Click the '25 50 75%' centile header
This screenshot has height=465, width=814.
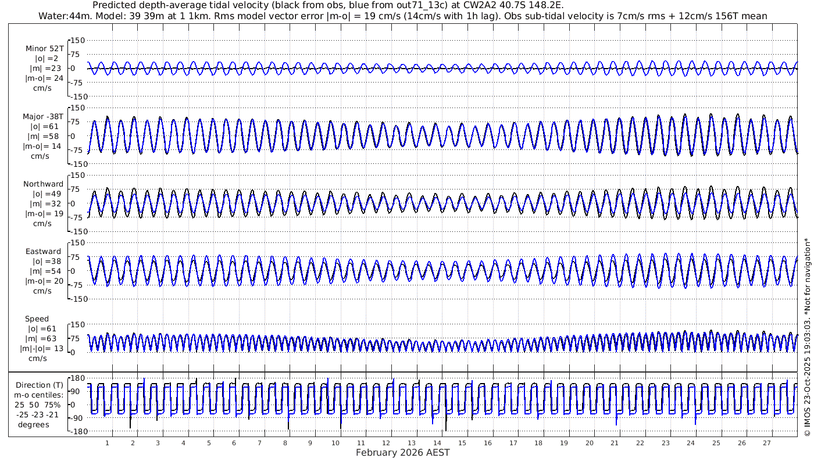[37, 405]
